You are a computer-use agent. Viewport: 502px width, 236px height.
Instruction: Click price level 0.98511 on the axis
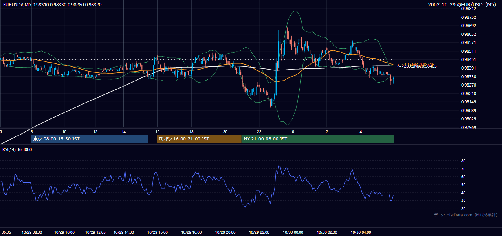[469, 51]
